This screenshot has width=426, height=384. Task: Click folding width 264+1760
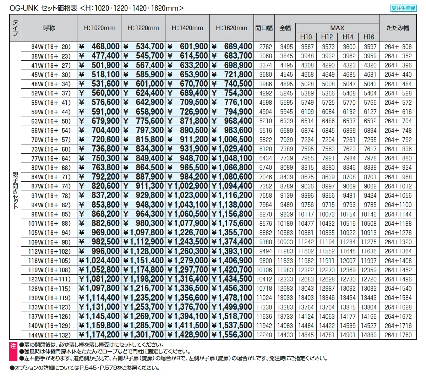click(398, 335)
